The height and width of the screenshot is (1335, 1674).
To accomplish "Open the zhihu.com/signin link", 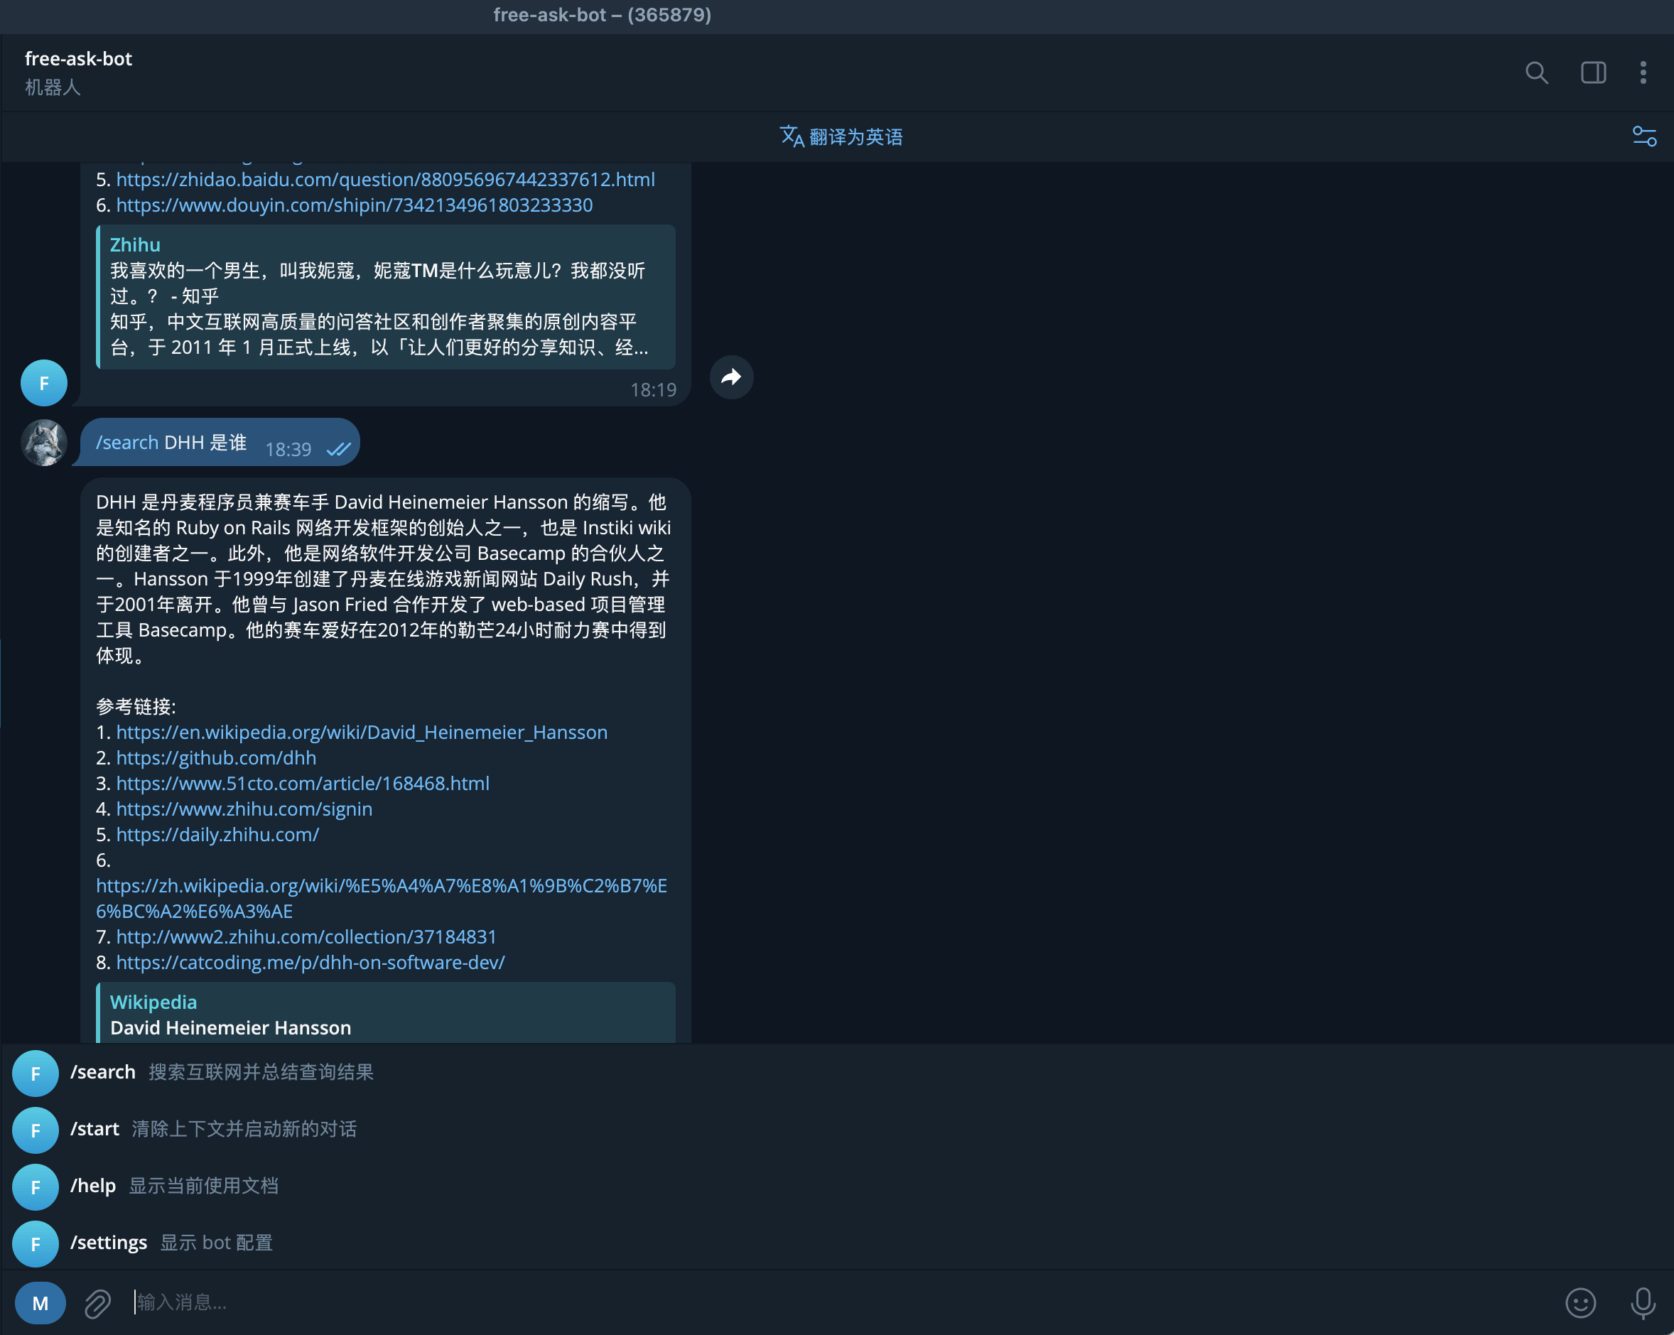I will pyautogui.click(x=244, y=809).
